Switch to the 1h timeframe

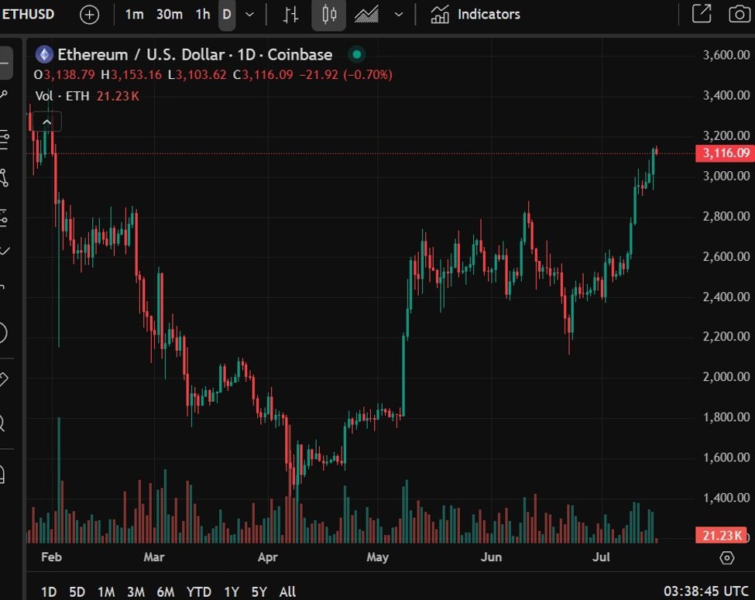202,14
